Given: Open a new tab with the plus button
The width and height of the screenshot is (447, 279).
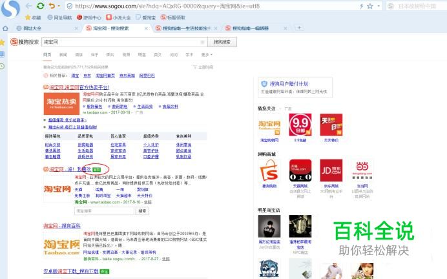Looking at the screenshot, I should [299, 28].
